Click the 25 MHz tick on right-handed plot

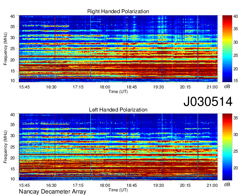point(12,49)
